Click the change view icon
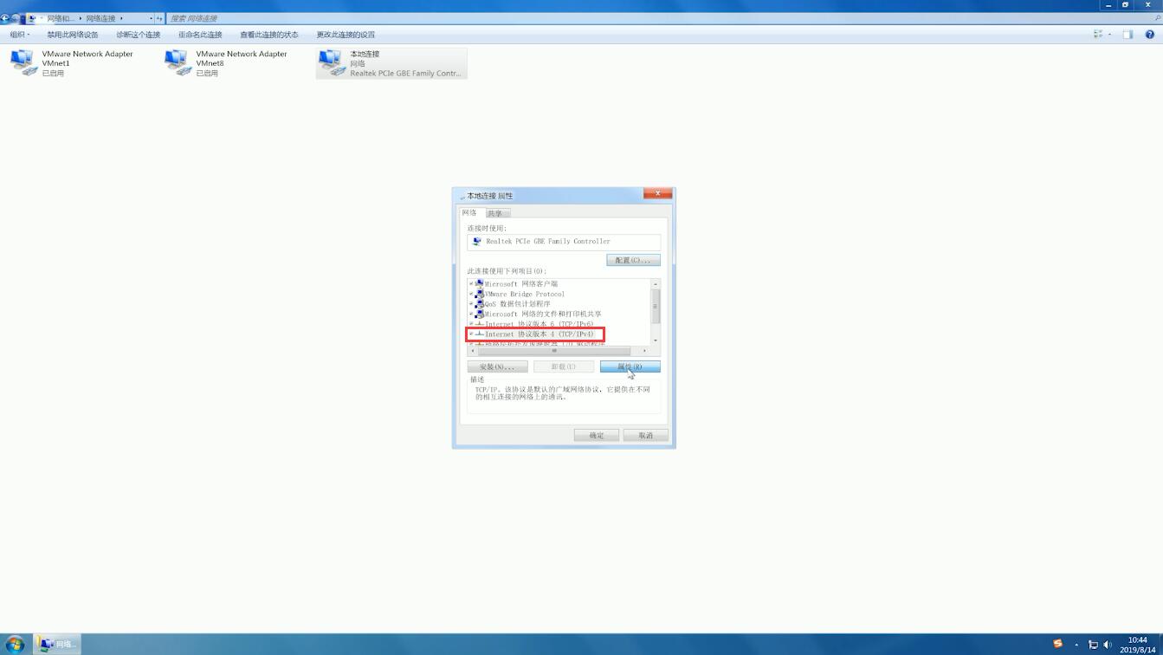 pyautogui.click(x=1098, y=35)
